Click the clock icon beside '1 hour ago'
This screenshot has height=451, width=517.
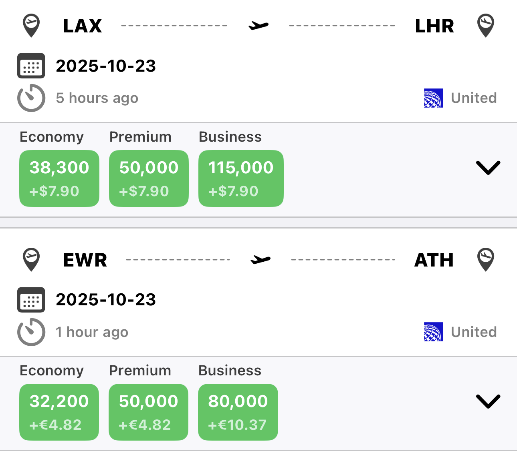click(x=31, y=332)
